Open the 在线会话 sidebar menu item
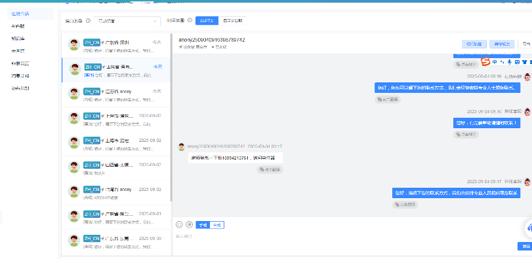Image resolution: width=532 pixels, height=259 pixels. 30,14
